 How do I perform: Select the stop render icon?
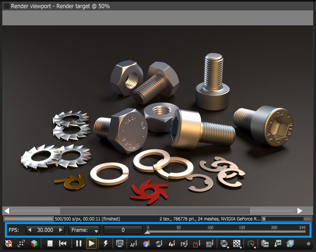(x=50, y=244)
